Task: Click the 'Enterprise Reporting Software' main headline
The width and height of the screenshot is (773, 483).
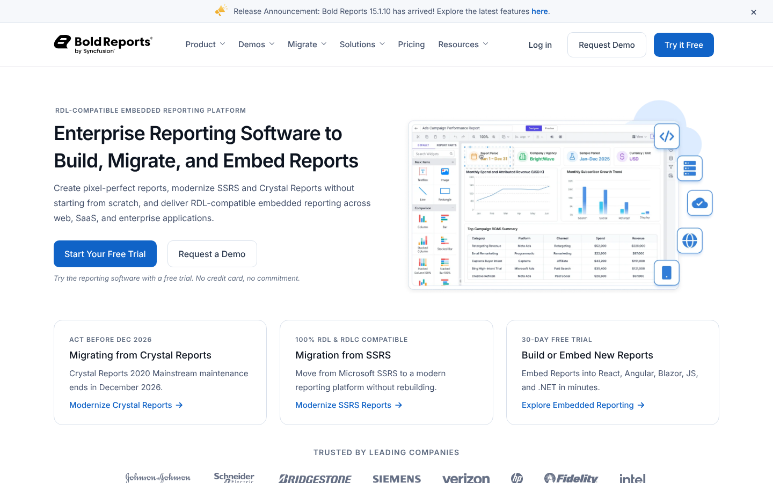Action: [x=206, y=147]
